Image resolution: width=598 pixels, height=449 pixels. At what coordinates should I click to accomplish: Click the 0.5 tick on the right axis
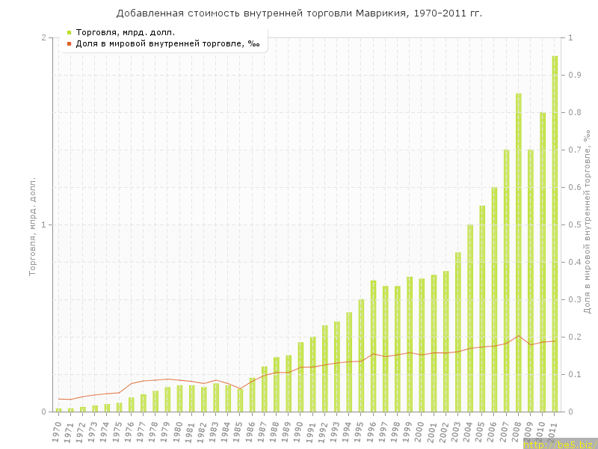576,224
